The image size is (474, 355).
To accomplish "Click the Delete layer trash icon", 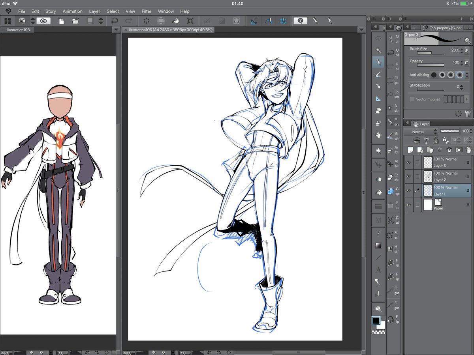I will pos(468,150).
